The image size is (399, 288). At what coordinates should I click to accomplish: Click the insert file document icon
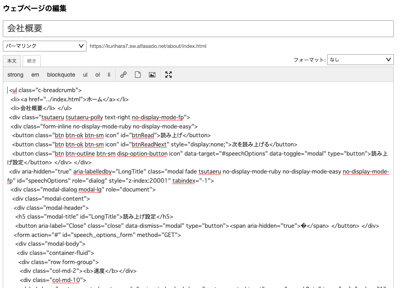click(138, 75)
